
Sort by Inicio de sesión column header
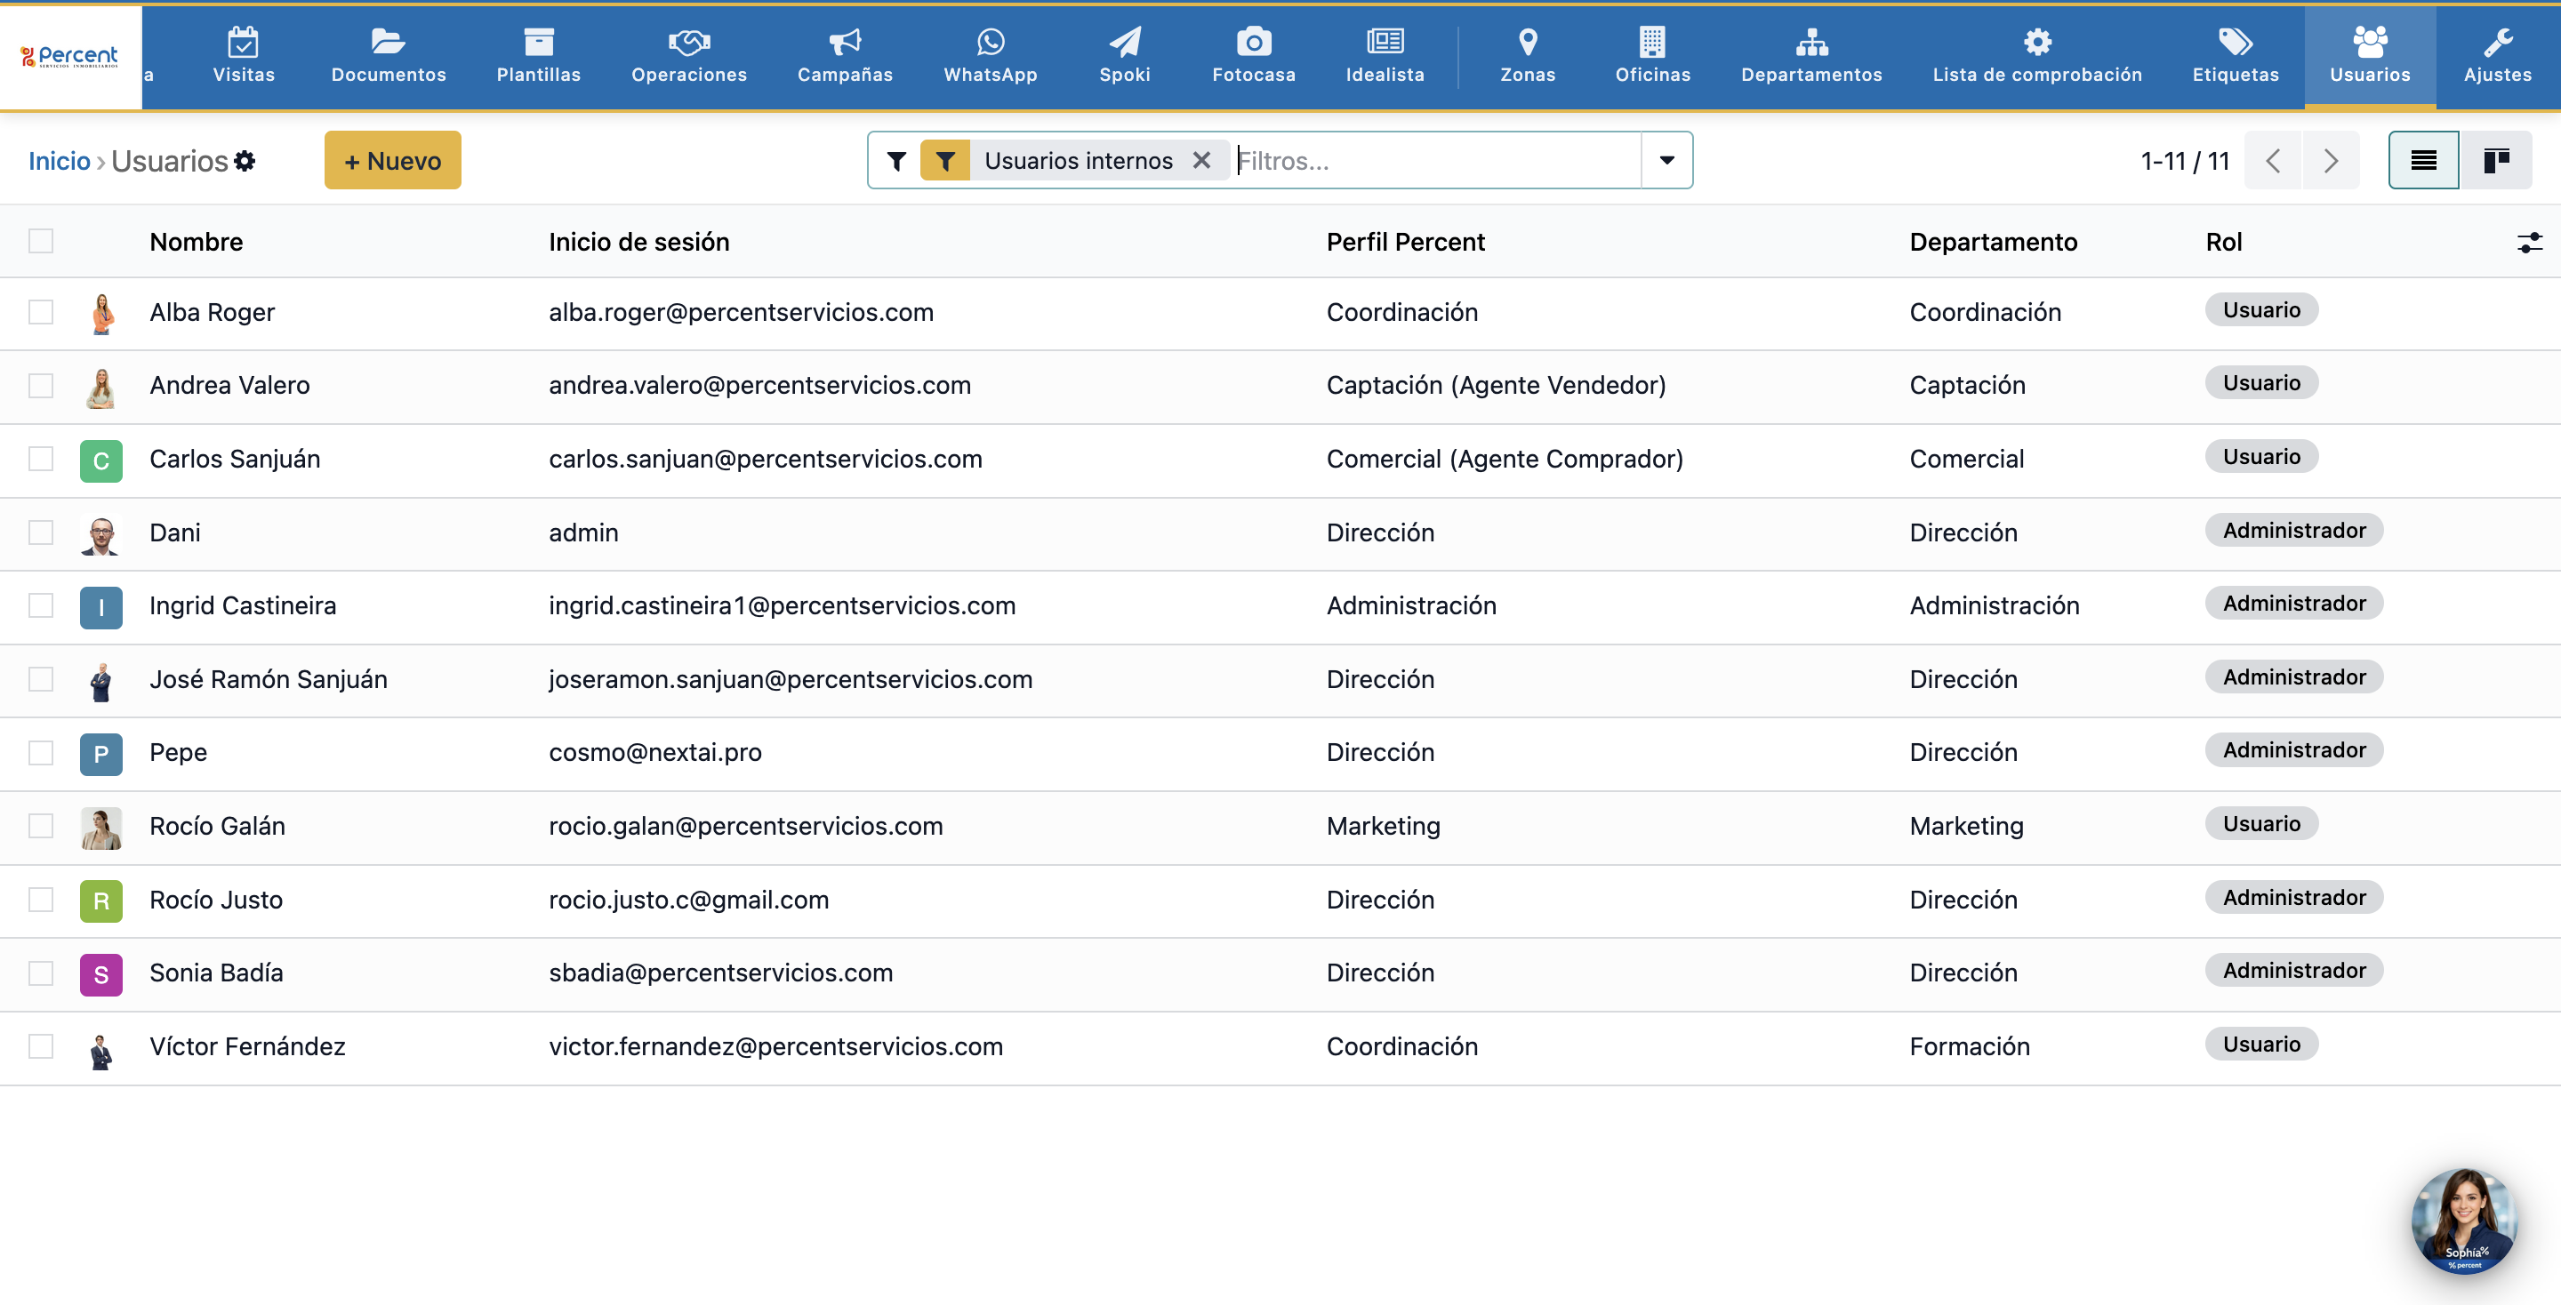point(638,243)
